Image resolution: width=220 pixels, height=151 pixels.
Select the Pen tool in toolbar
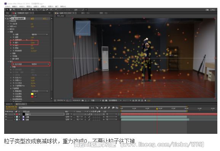(33, 10)
